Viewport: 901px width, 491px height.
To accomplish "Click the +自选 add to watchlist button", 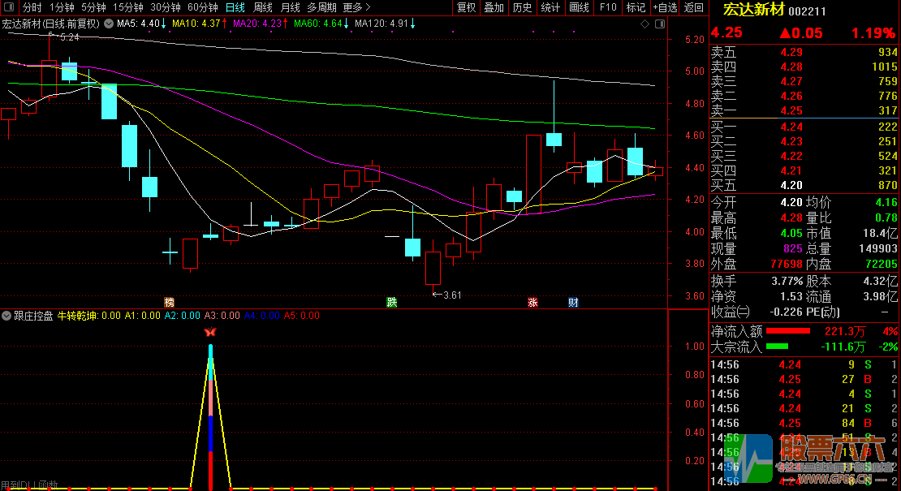I will (x=665, y=7).
